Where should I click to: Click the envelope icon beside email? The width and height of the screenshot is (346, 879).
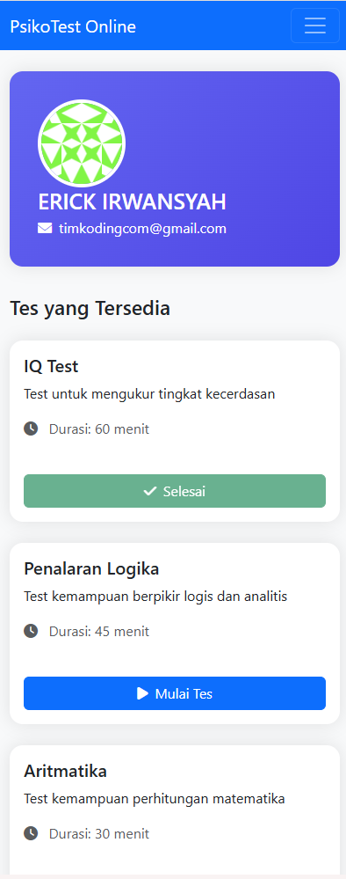point(45,228)
